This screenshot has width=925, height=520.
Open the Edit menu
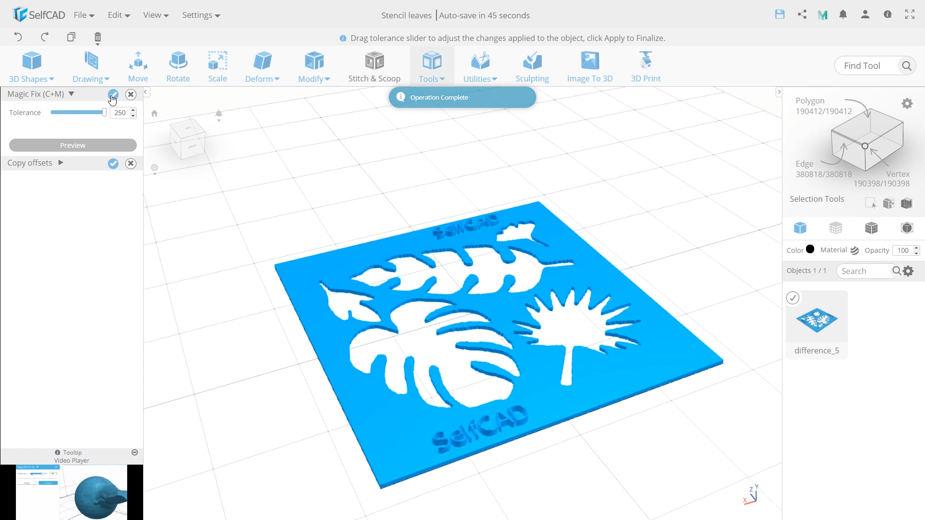click(x=119, y=15)
